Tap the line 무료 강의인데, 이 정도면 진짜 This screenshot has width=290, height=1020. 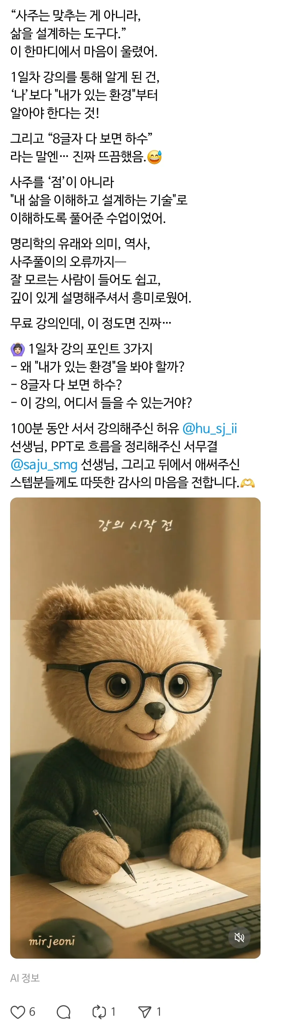pos(90,323)
